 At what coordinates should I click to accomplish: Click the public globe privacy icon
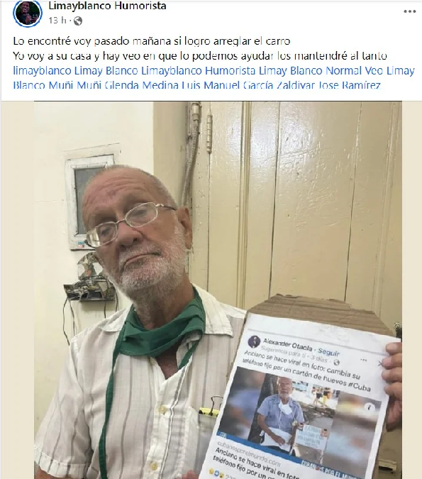(78, 21)
